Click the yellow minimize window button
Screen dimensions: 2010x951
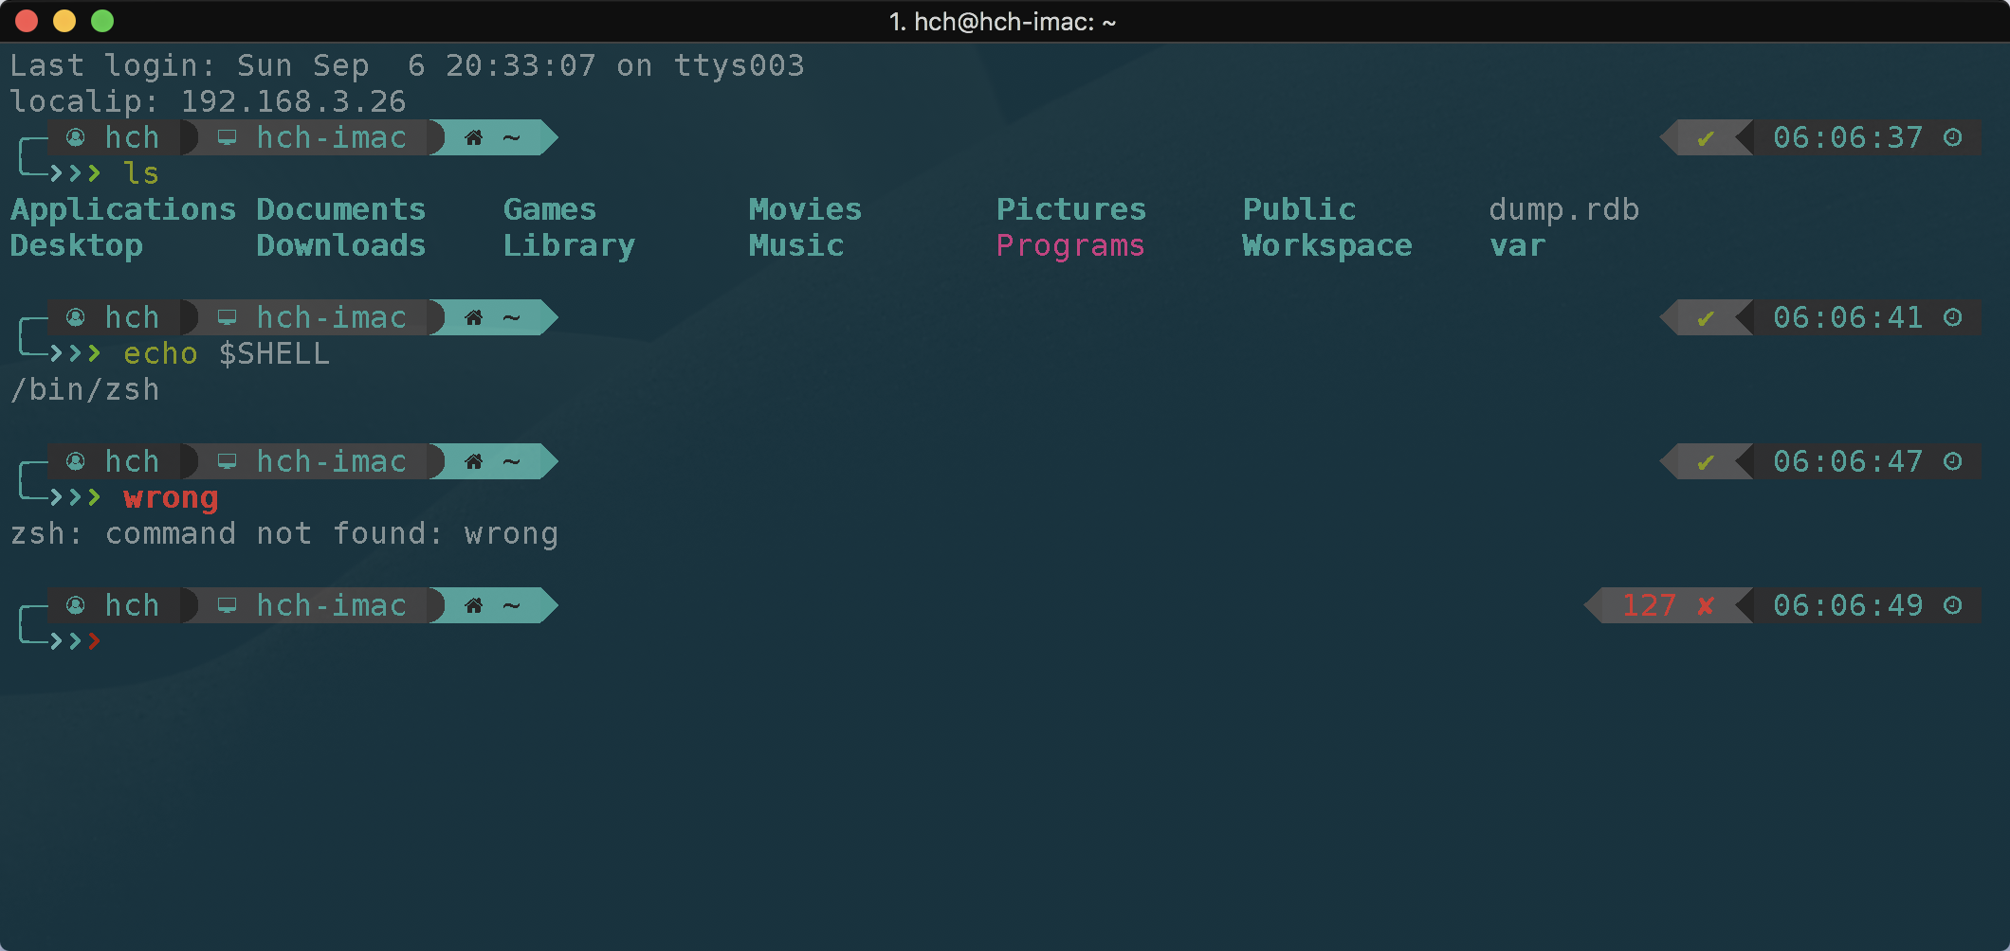click(64, 21)
